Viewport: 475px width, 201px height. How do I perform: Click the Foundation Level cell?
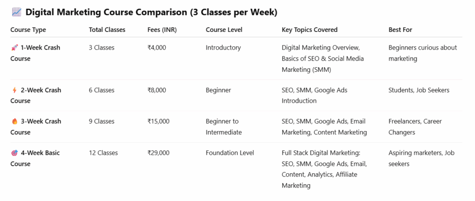click(230, 153)
